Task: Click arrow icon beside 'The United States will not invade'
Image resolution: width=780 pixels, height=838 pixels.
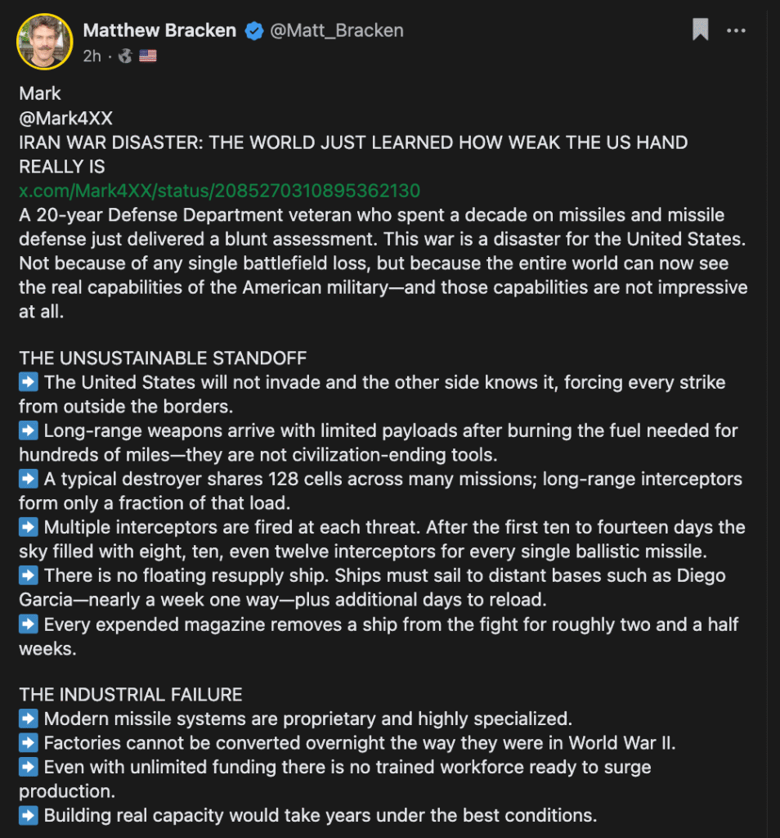Action: [29, 382]
